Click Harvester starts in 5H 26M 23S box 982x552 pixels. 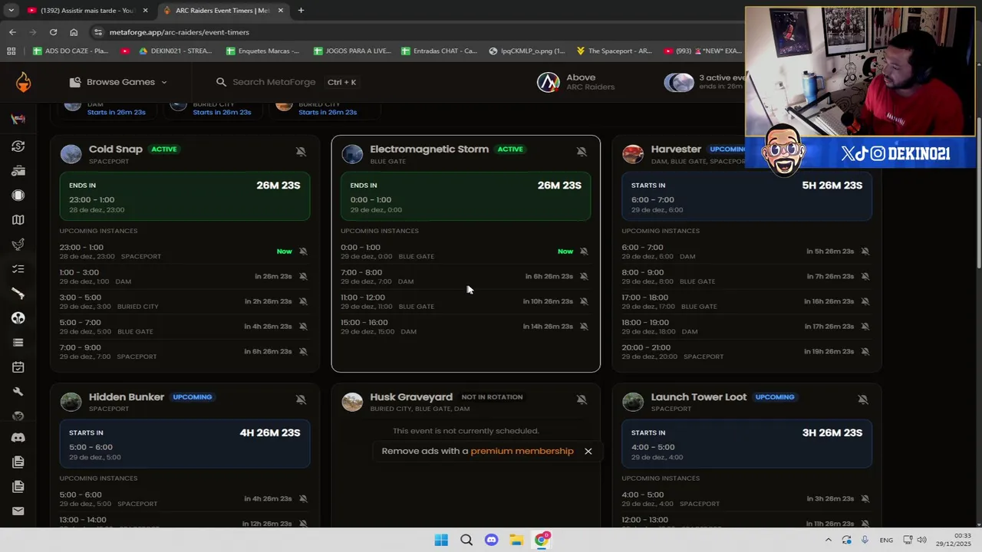click(x=746, y=196)
